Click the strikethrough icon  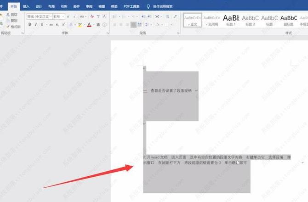click(51, 24)
